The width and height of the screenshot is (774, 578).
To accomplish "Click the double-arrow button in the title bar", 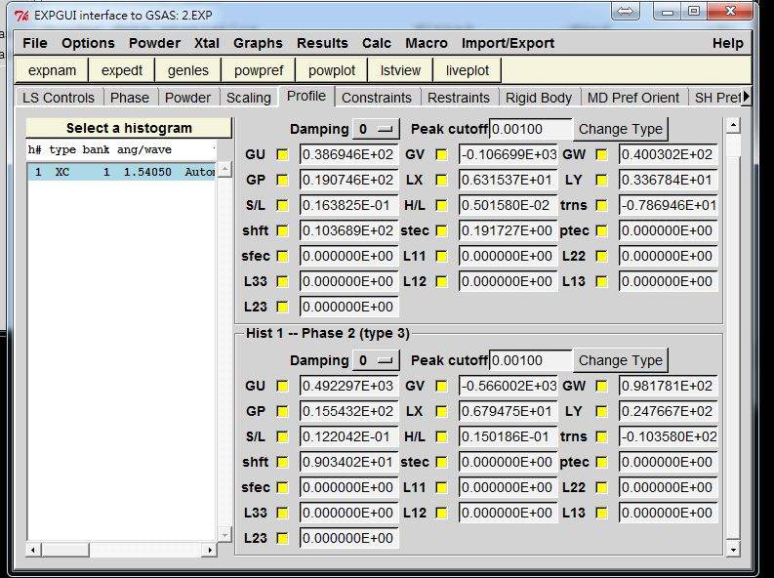I will [625, 12].
